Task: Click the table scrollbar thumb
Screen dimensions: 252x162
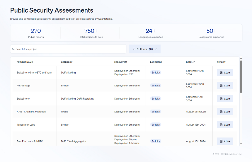Action: coord(241,77)
